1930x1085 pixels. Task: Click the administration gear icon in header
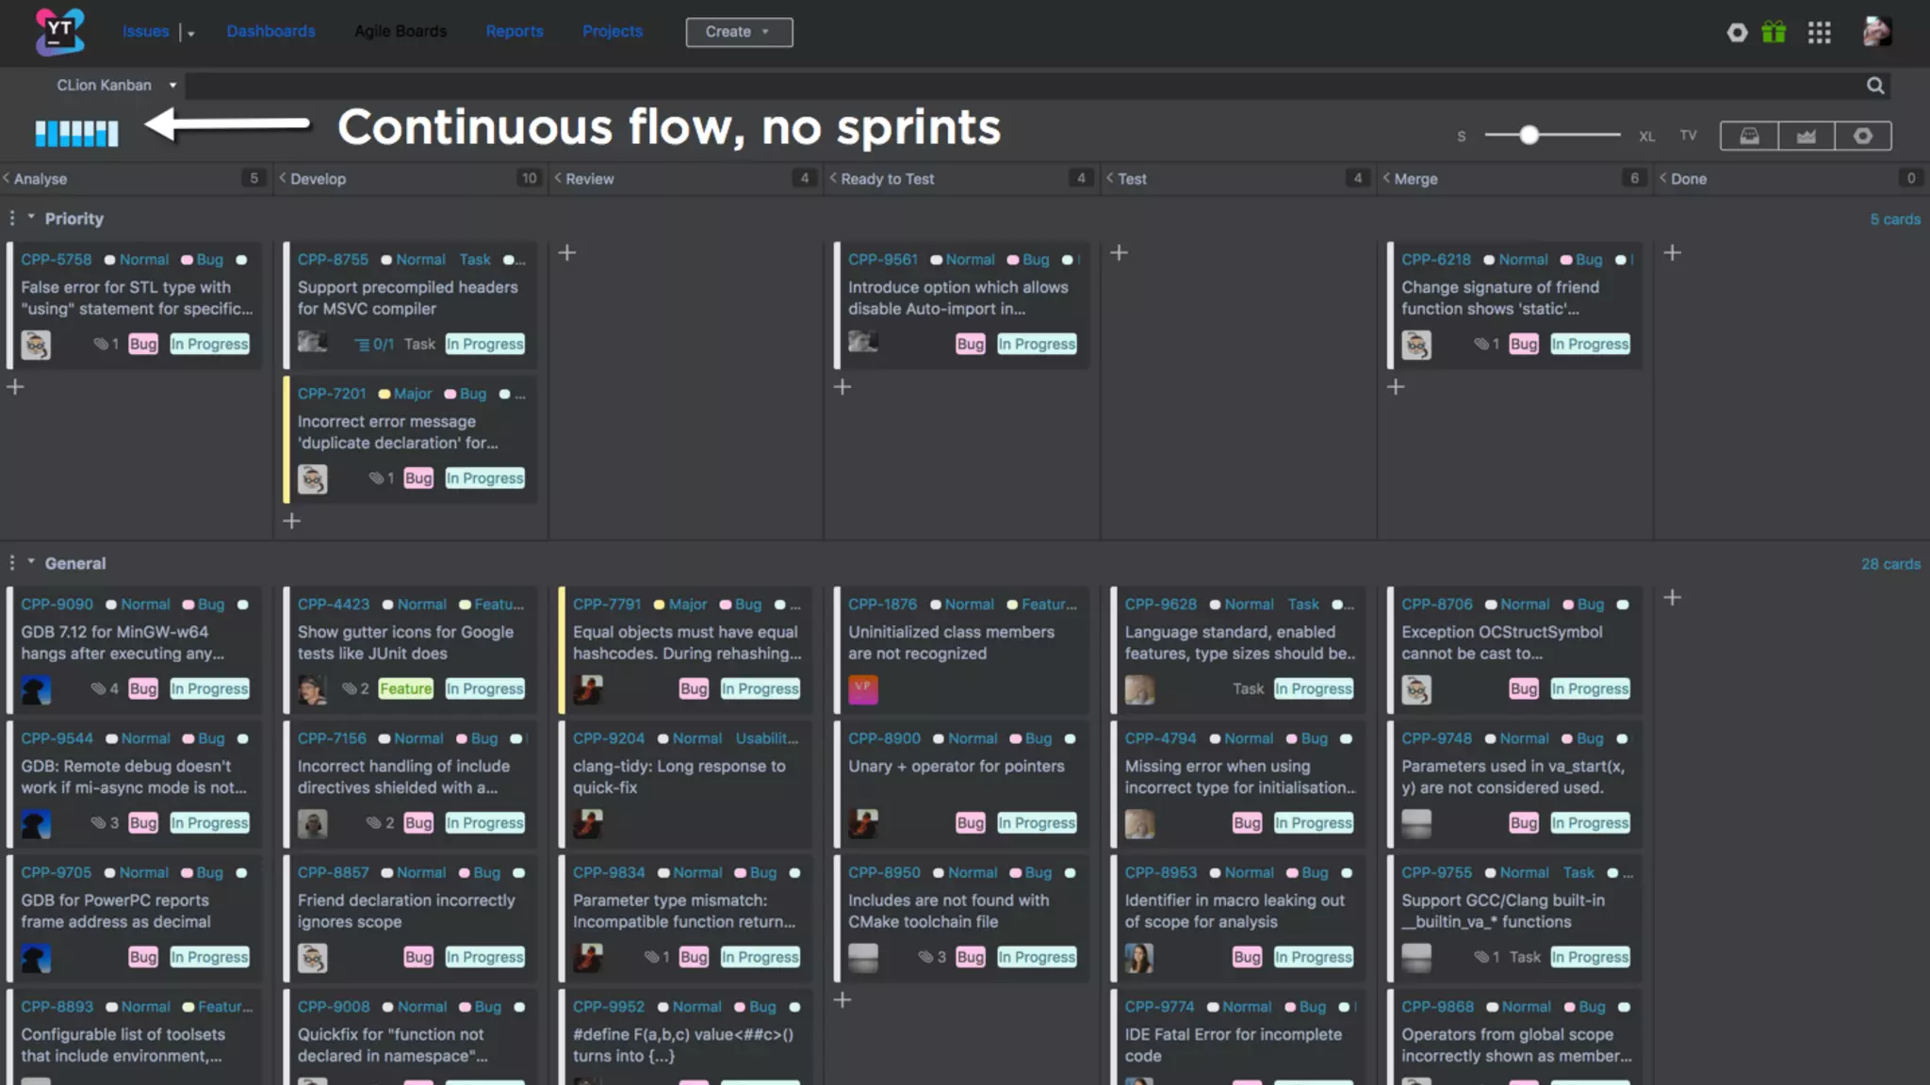[x=1737, y=32]
